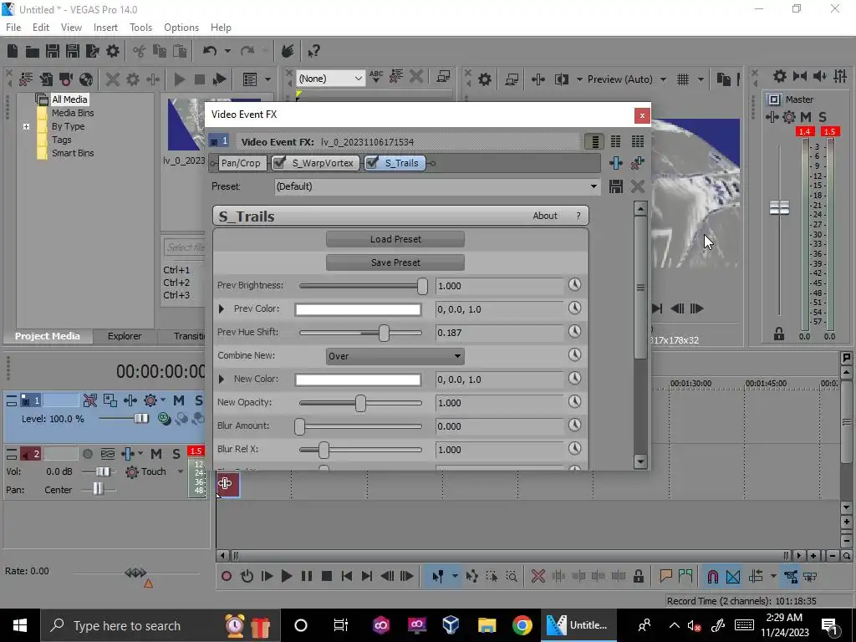The width and height of the screenshot is (856, 642).
Task: Click the Undo arrow icon
Action: point(210,51)
